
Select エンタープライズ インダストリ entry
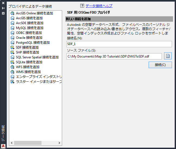[x=39, y=77]
